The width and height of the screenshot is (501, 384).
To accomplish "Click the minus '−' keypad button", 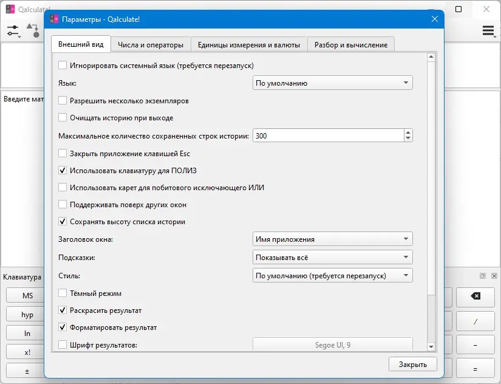I will coord(475,345).
